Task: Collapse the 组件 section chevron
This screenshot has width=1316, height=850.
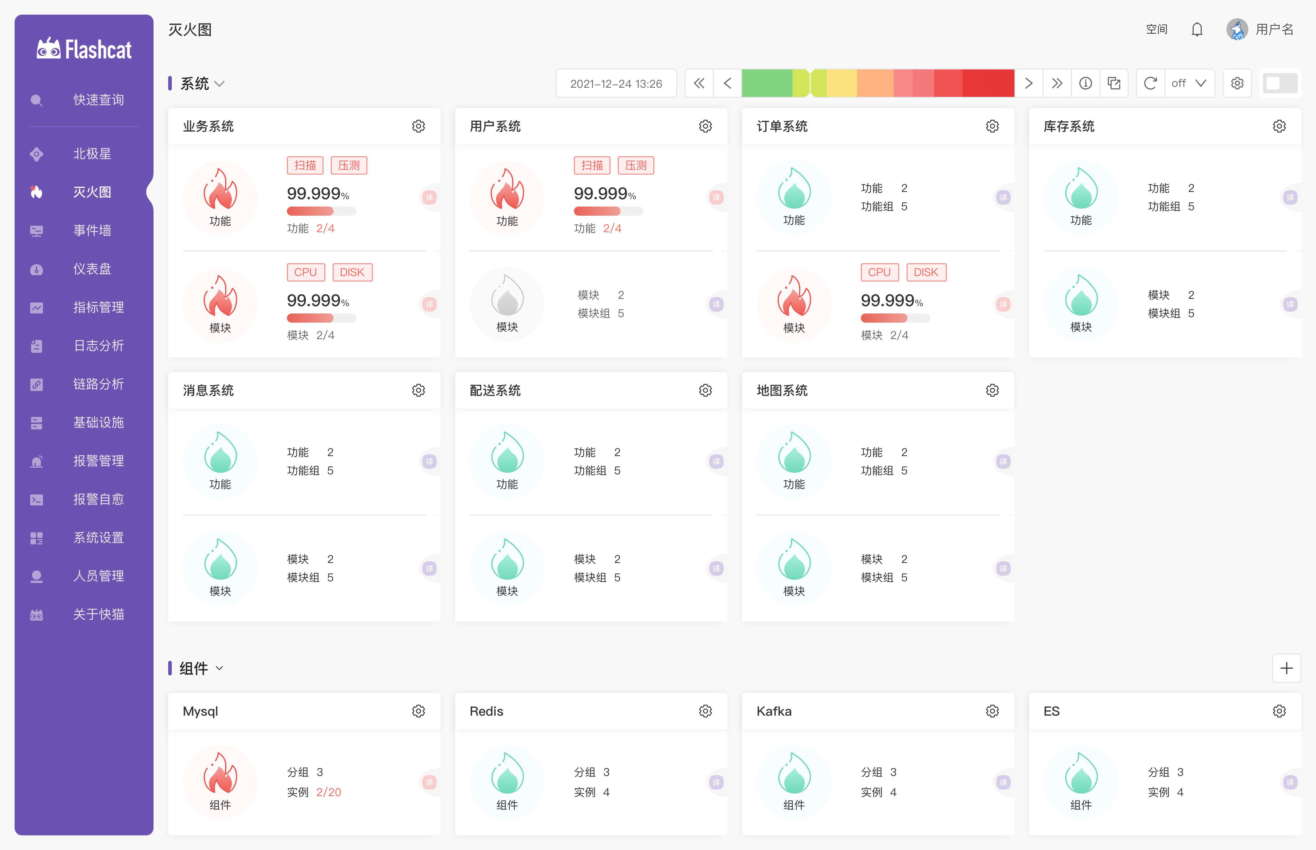Action: (219, 668)
